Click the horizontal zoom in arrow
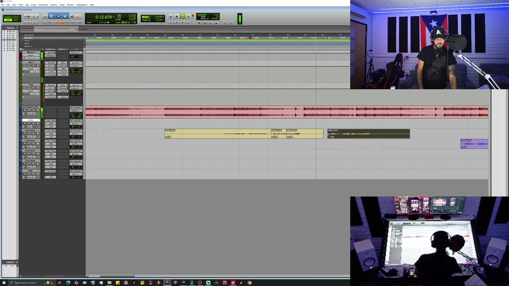The width and height of the screenshot is (509, 286). point(38,16)
